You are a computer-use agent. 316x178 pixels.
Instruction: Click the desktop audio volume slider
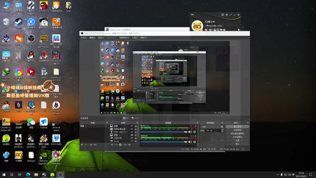click(x=164, y=142)
